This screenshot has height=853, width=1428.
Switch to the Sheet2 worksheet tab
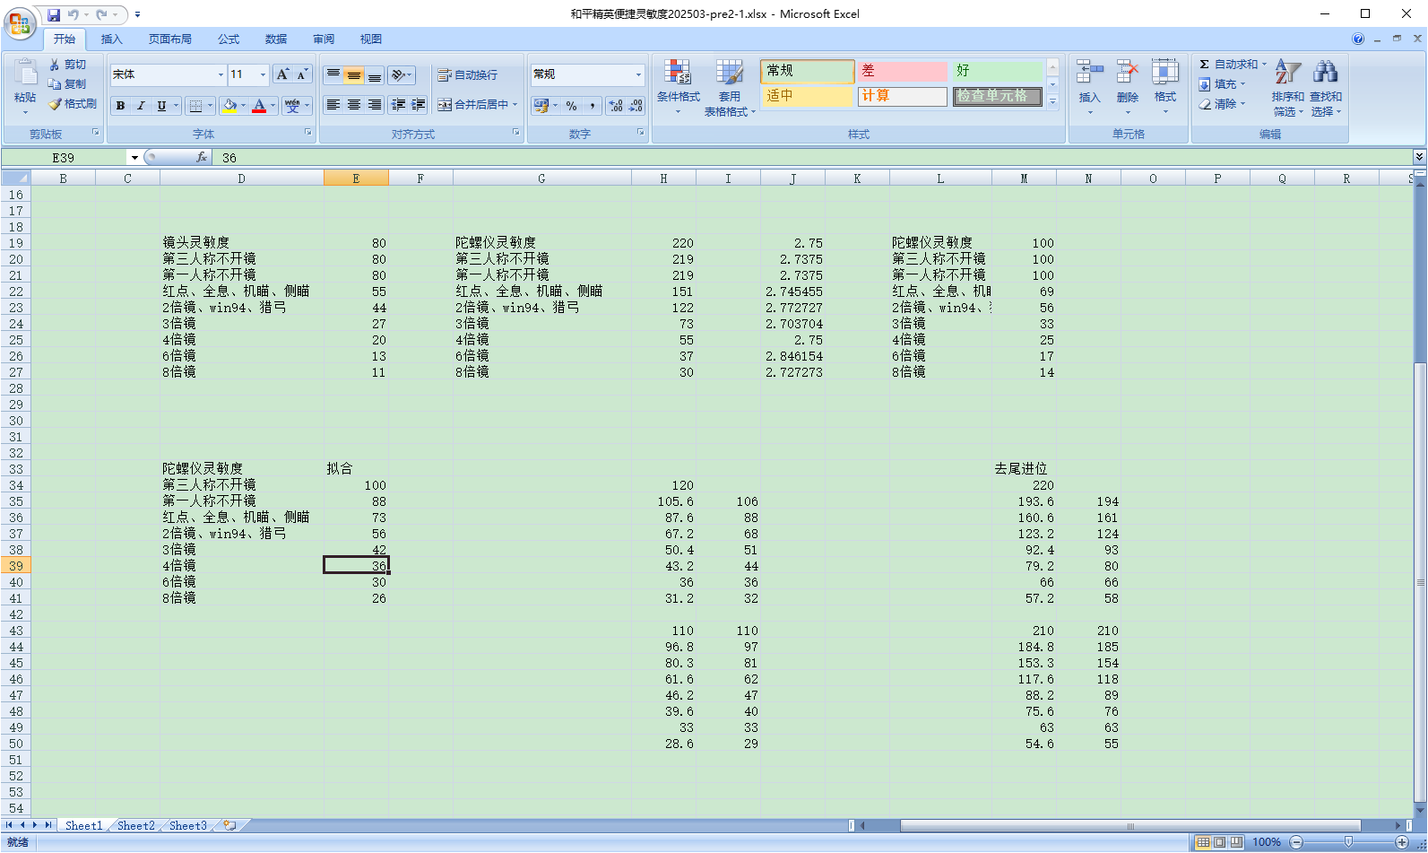pyautogui.click(x=136, y=825)
